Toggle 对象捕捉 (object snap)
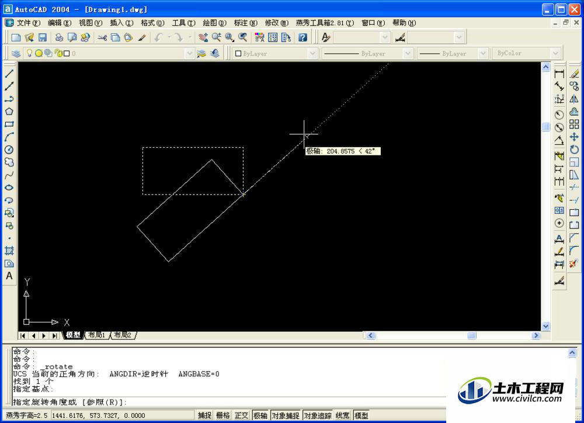Viewport: 584px width, 423px height. click(x=286, y=415)
